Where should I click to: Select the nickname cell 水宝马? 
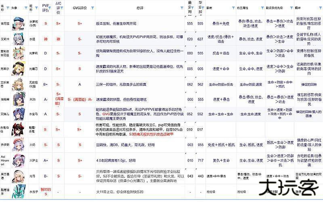pos(33,114)
